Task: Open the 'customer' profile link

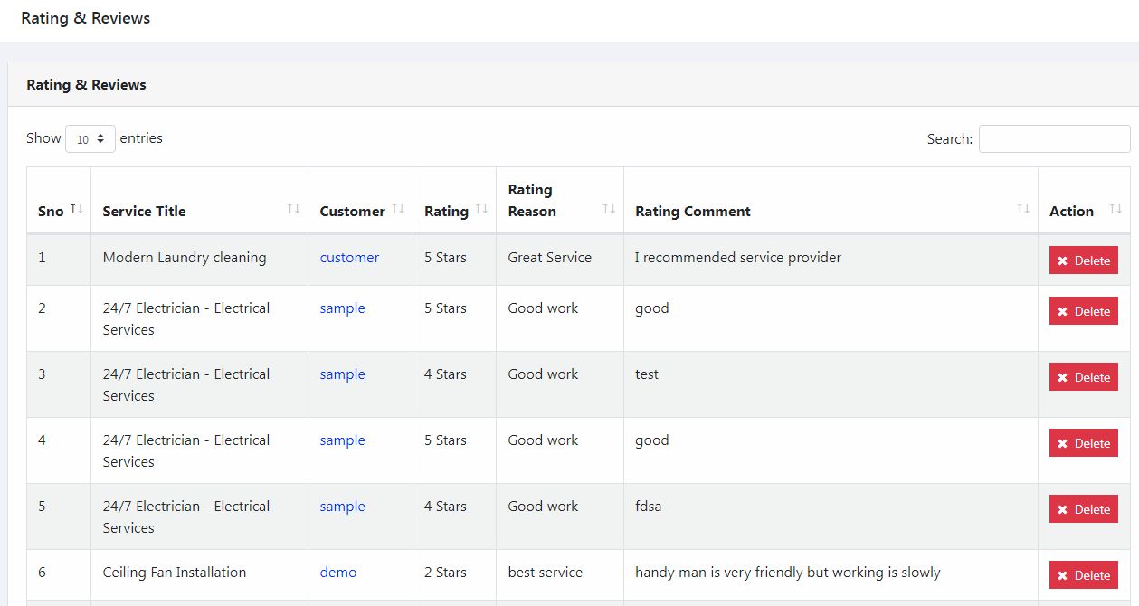Action: (349, 258)
